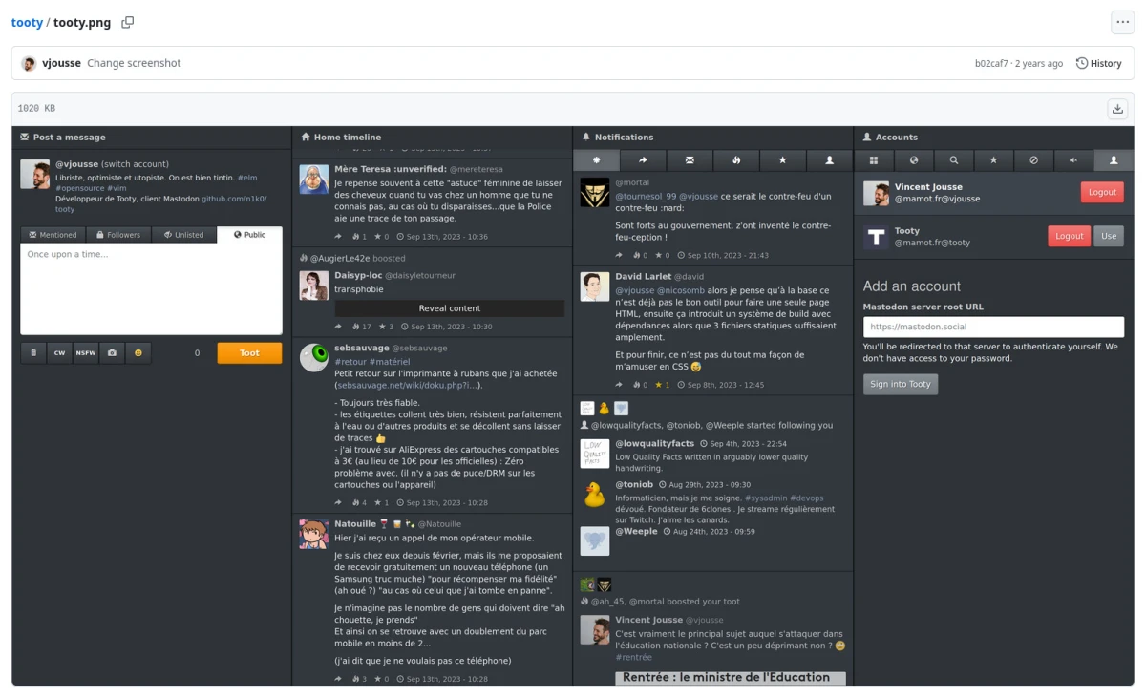View muted accounts via the mute icon
The width and height of the screenshot is (1146, 699).
coord(1073,159)
